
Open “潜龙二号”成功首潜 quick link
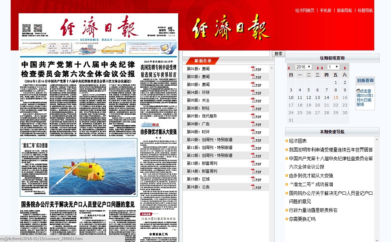tap(311, 185)
